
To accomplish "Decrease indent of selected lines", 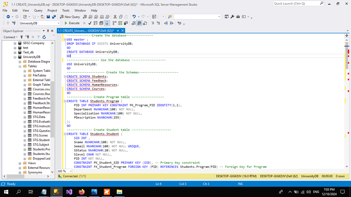I will point(166,23).
